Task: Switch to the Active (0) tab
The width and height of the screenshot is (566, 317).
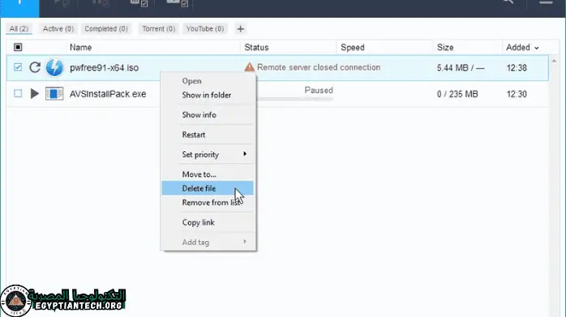Action: [x=58, y=29]
